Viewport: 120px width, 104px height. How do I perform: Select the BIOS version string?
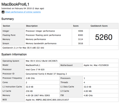[47, 100]
